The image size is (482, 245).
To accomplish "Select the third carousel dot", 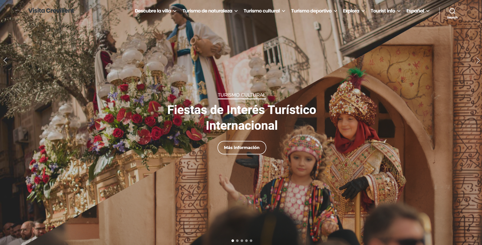I will [242, 241].
